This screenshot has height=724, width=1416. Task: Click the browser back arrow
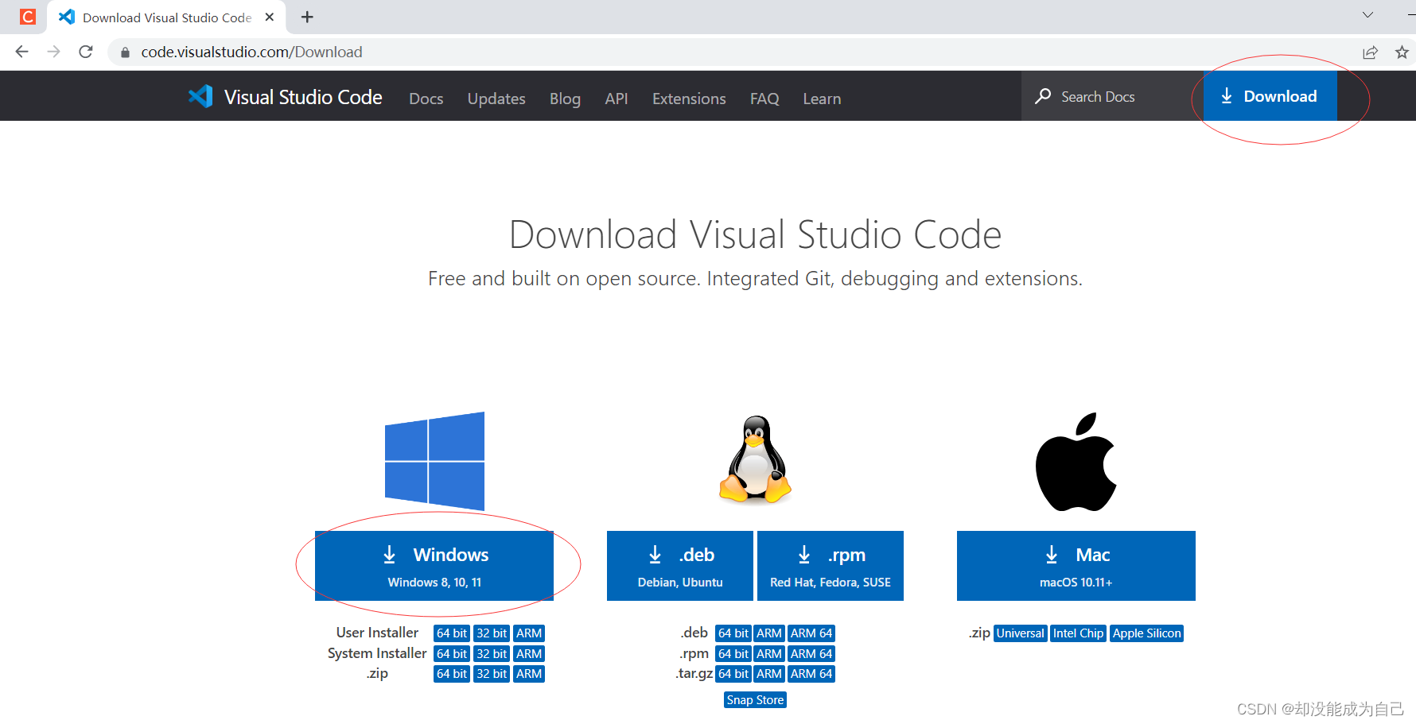[21, 52]
